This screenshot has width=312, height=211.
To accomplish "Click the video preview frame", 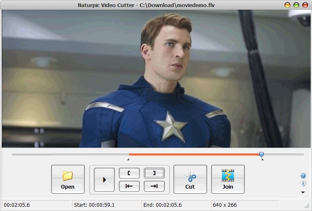I will (156, 79).
